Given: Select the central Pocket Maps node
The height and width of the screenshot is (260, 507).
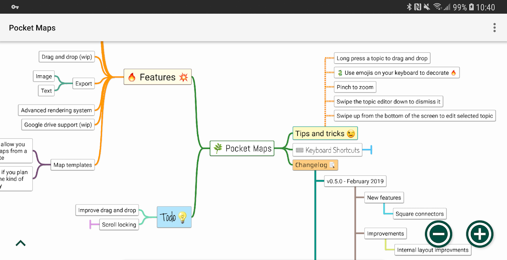Looking at the screenshot, I should coord(242,149).
